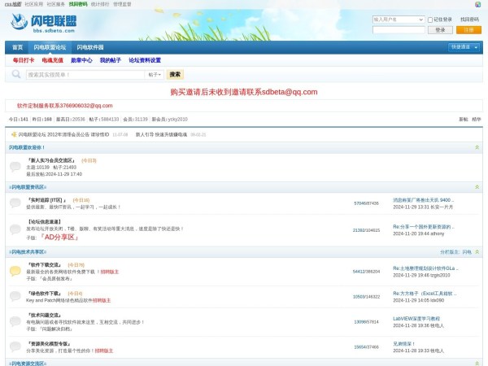Open the 快捷通道 dropdown menu
Viewport: 488px width, 366px height.
click(x=464, y=47)
